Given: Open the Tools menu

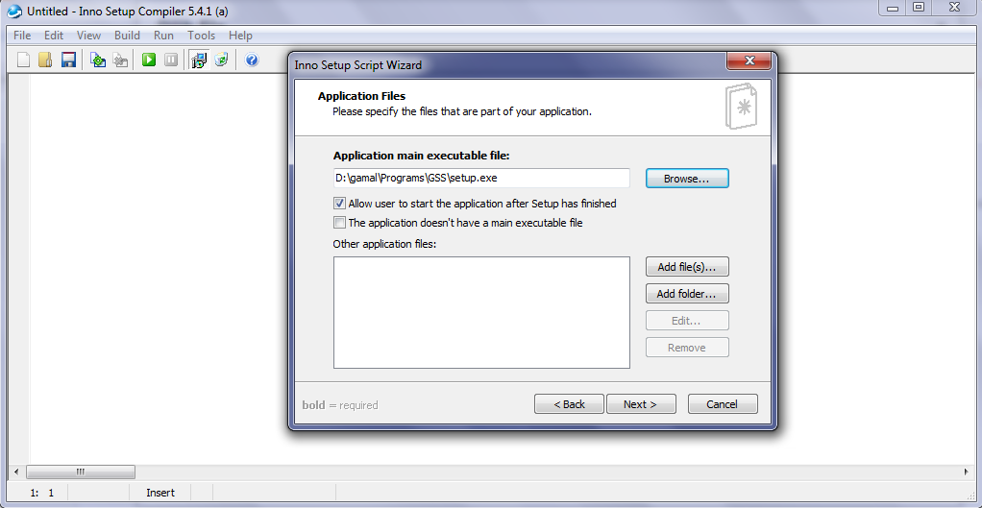Looking at the screenshot, I should (201, 36).
